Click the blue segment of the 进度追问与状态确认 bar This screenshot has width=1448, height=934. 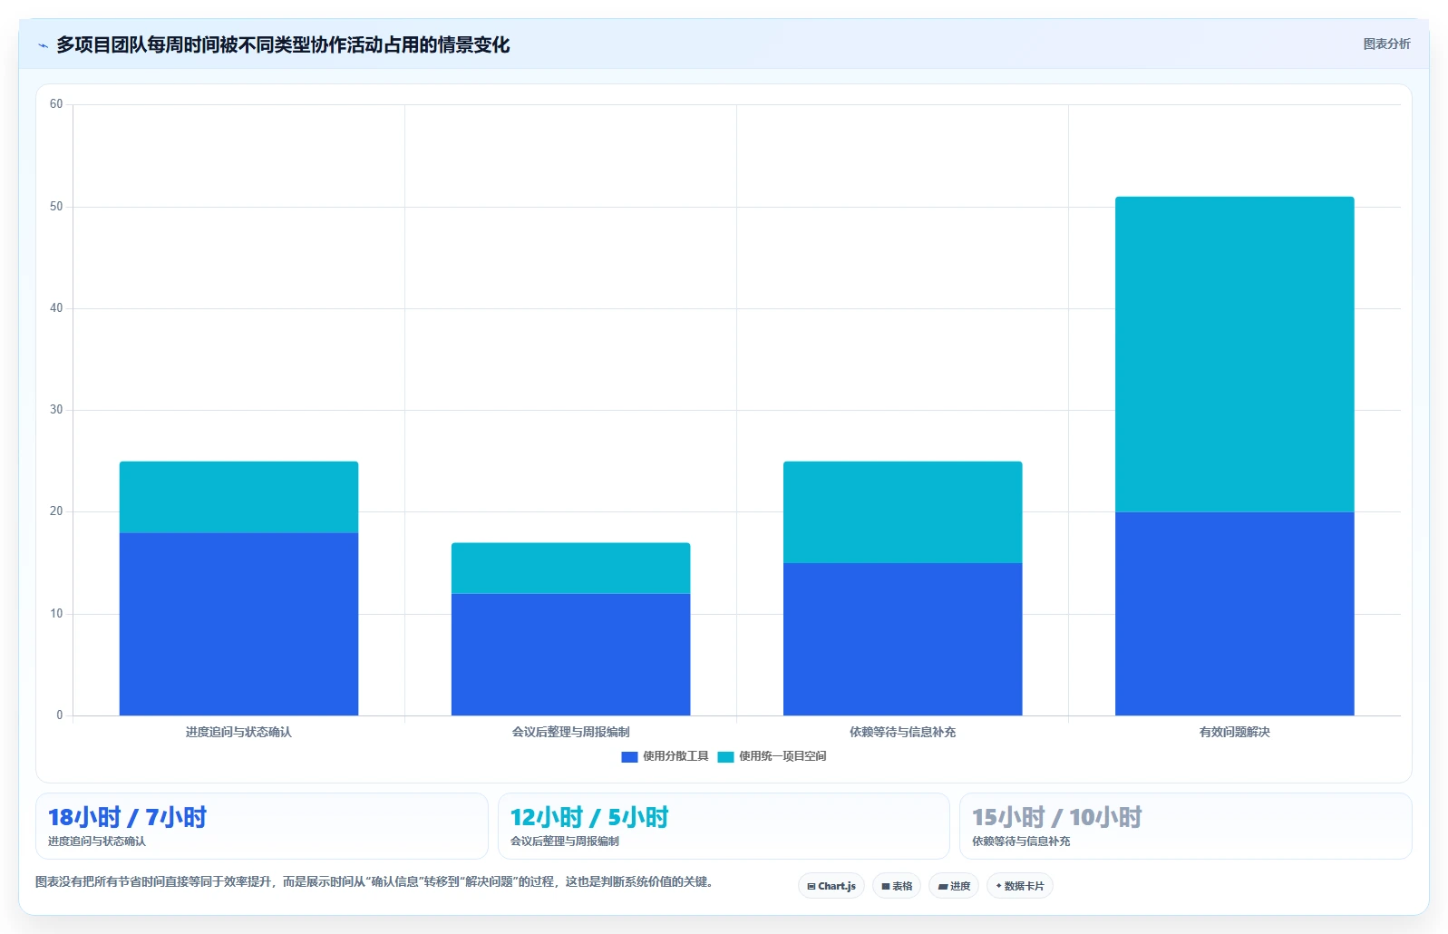[x=238, y=624]
